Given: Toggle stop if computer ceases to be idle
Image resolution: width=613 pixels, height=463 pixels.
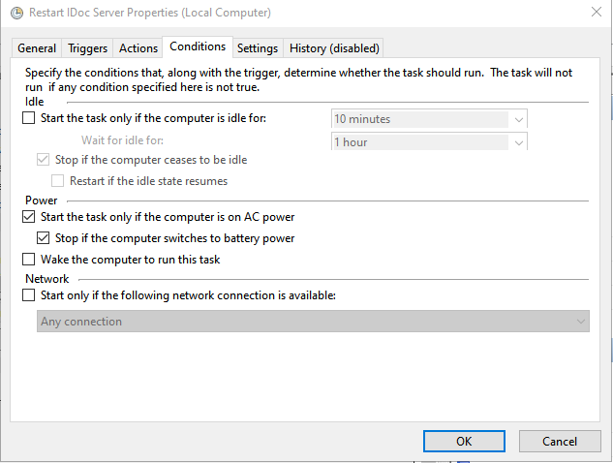Looking at the screenshot, I should tap(43, 160).
